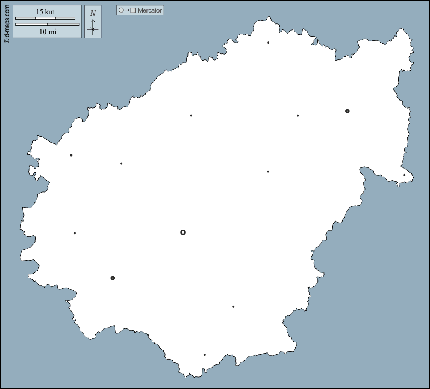Click the 15 km scale label
The width and height of the screenshot is (430, 389).
point(45,11)
